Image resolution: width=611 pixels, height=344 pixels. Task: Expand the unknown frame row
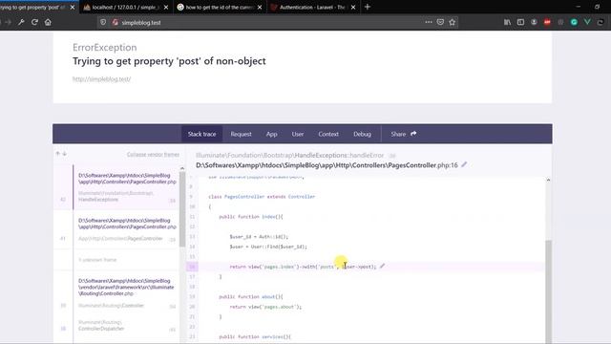(x=116, y=259)
